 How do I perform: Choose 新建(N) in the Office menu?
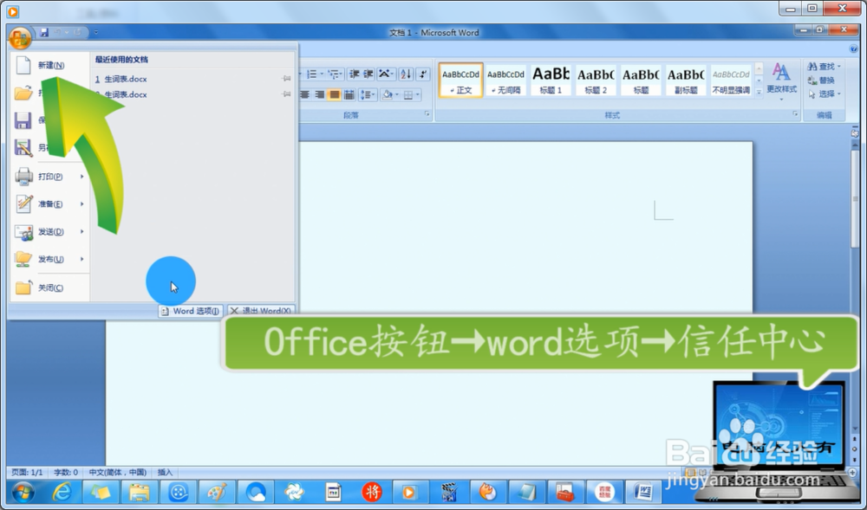coord(51,65)
